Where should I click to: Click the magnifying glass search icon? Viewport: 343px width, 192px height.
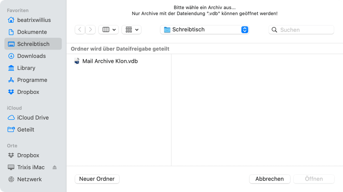pyautogui.click(x=274, y=30)
